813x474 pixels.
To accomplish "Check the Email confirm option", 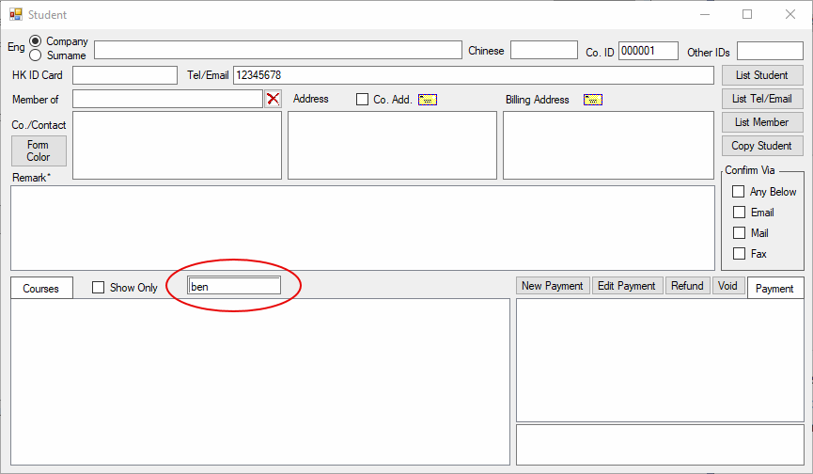I will pos(739,213).
